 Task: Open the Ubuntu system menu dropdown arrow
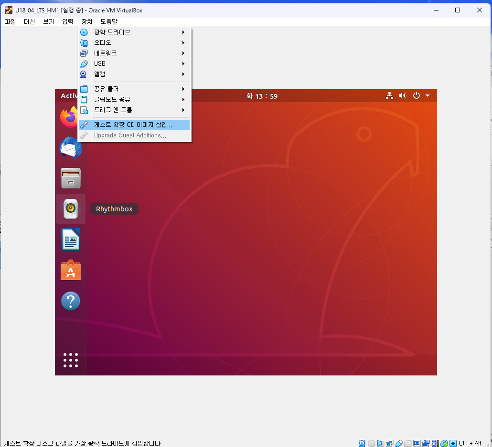[428, 95]
